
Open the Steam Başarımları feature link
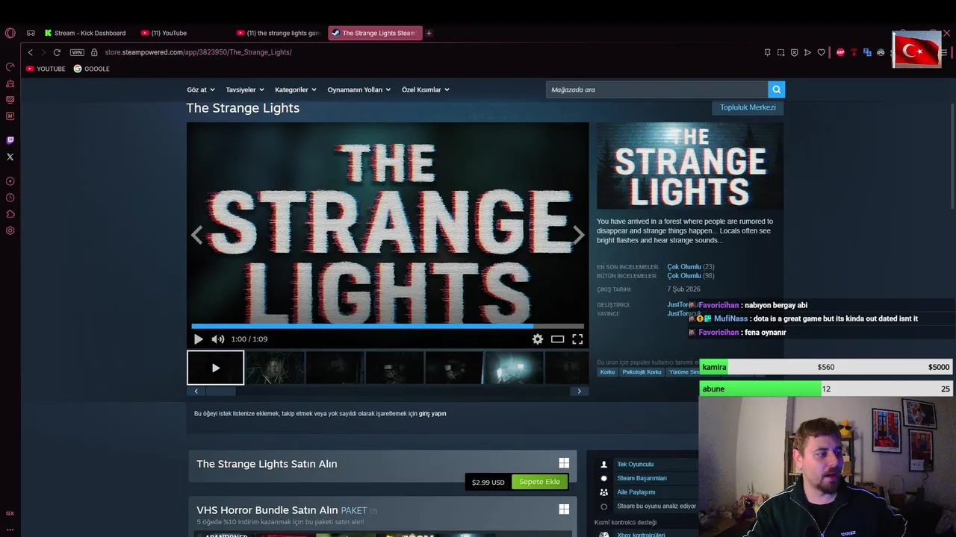click(642, 478)
